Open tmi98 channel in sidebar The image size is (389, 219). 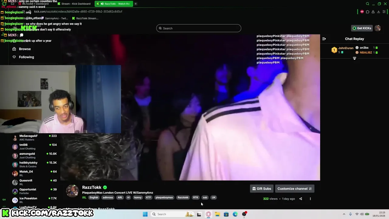point(34,147)
